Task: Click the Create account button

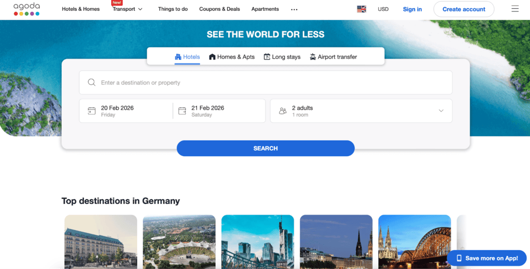Action: [x=464, y=9]
